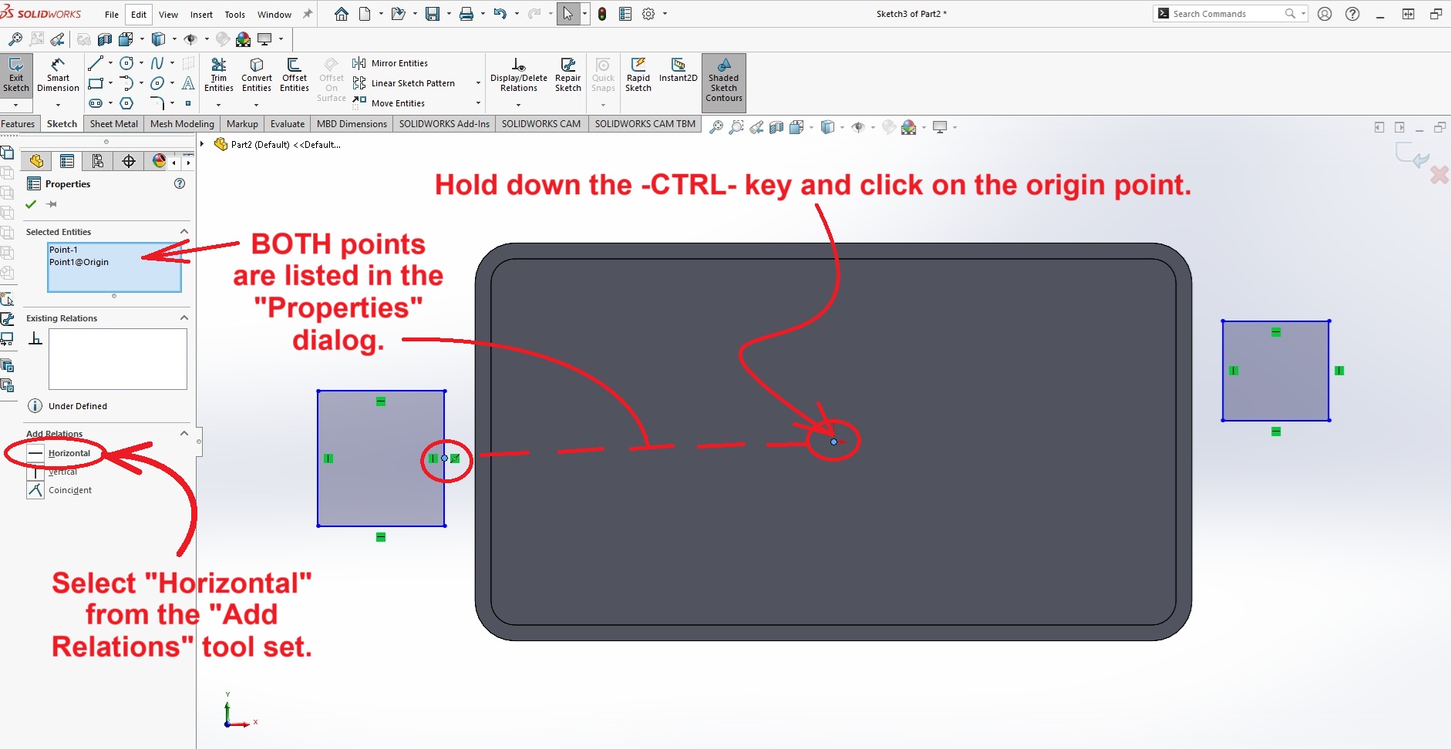The image size is (1451, 749).
Task: Toggle Shaded Sketch Contours off
Action: [x=723, y=80]
